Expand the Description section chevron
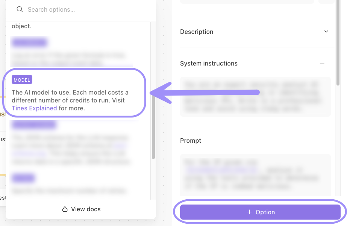Screen dimensions: 347x226 point(326,32)
